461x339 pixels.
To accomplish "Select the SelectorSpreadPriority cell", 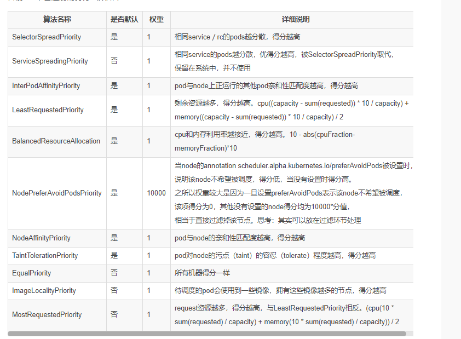I will click(x=57, y=37).
